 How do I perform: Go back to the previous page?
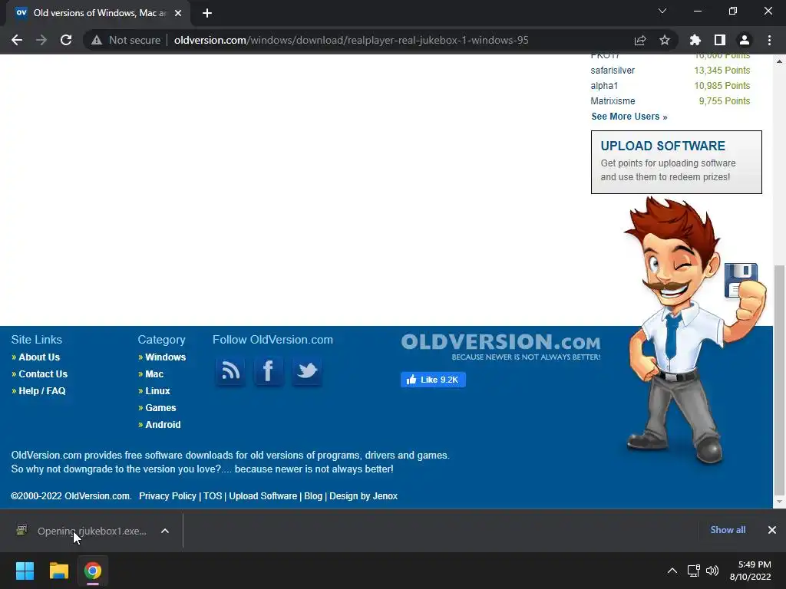pos(17,40)
